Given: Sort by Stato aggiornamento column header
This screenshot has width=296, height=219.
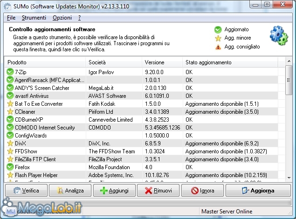Looking at the screenshot, I should point(230,62).
